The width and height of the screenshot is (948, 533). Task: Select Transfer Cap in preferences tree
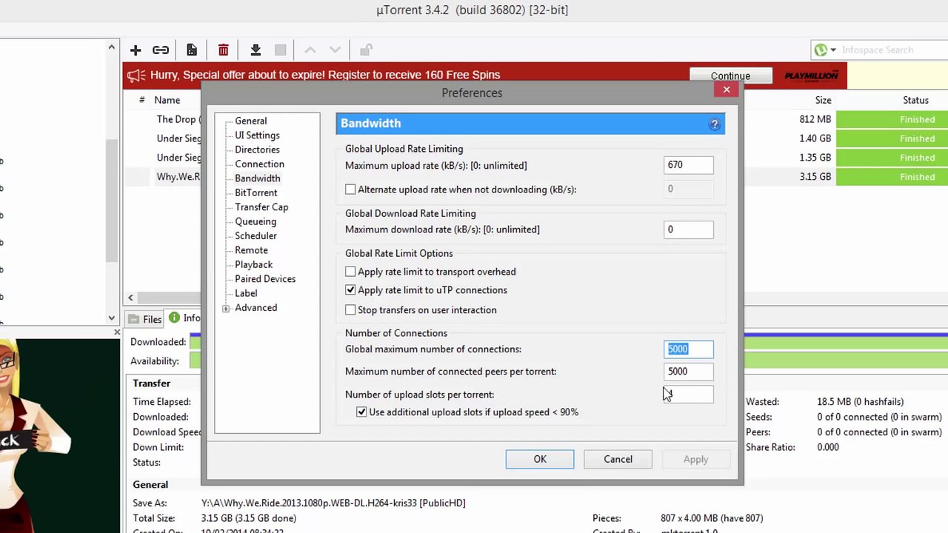[x=261, y=207]
